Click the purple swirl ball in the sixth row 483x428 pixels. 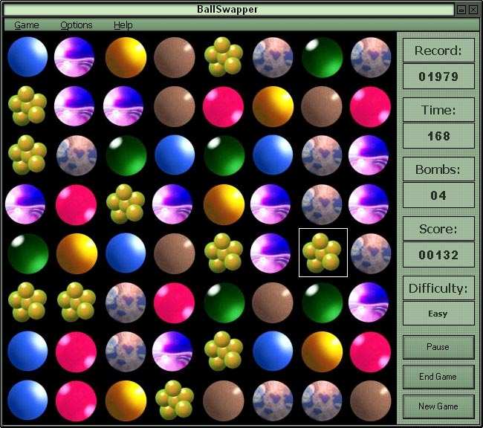click(x=369, y=302)
